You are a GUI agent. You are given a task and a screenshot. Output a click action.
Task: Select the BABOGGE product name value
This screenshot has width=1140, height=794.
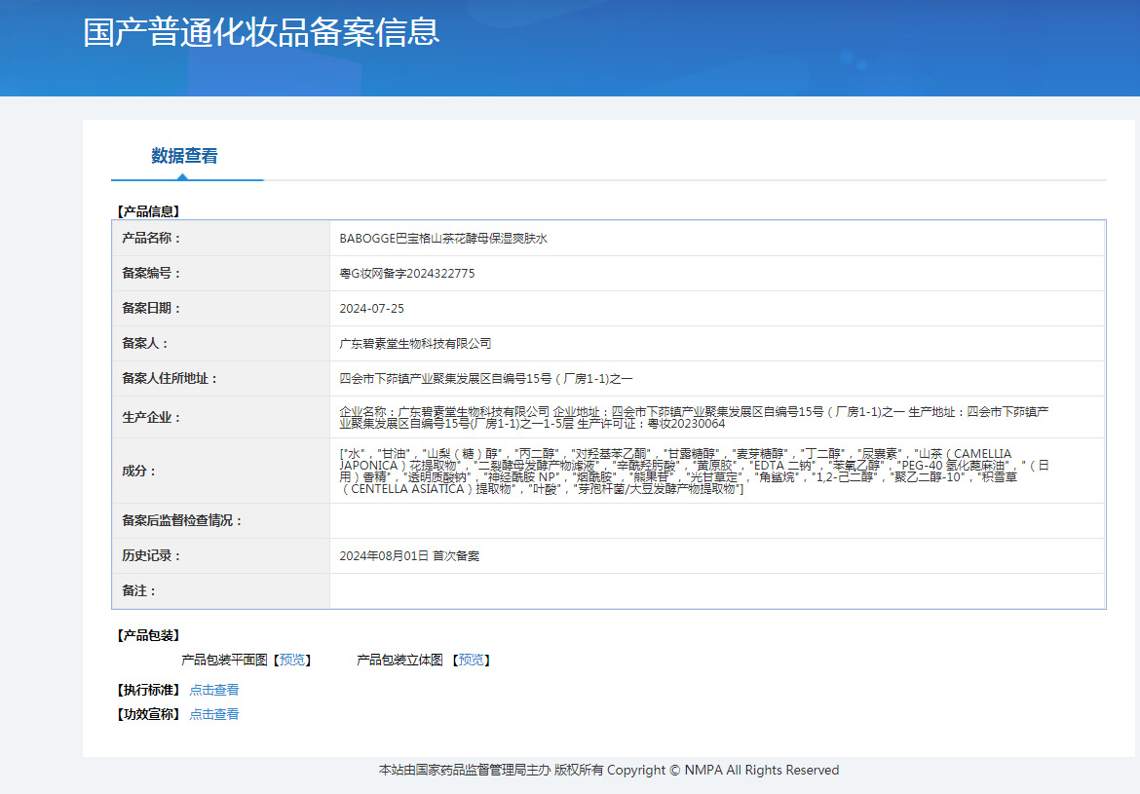coord(442,239)
